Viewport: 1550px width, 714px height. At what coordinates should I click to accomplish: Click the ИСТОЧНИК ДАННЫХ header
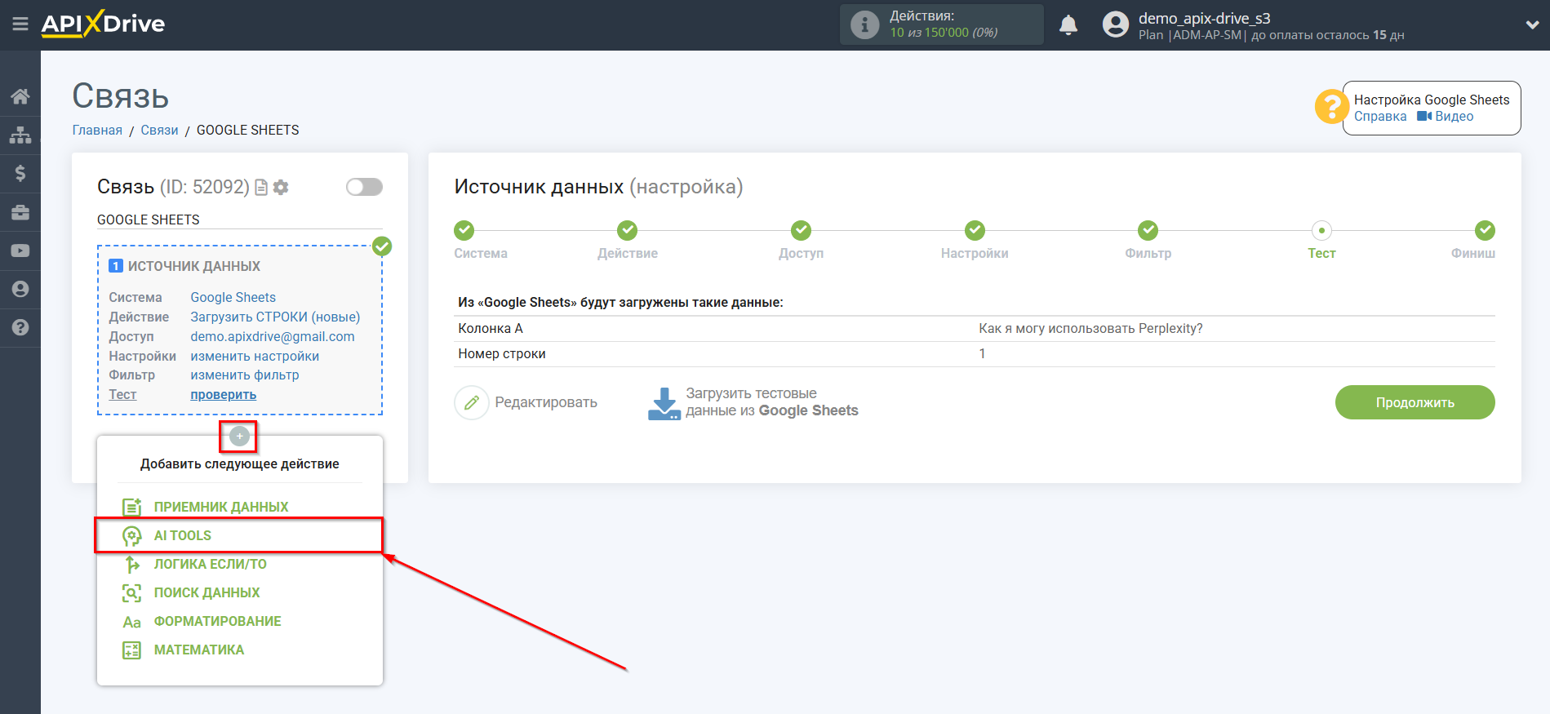coord(194,266)
